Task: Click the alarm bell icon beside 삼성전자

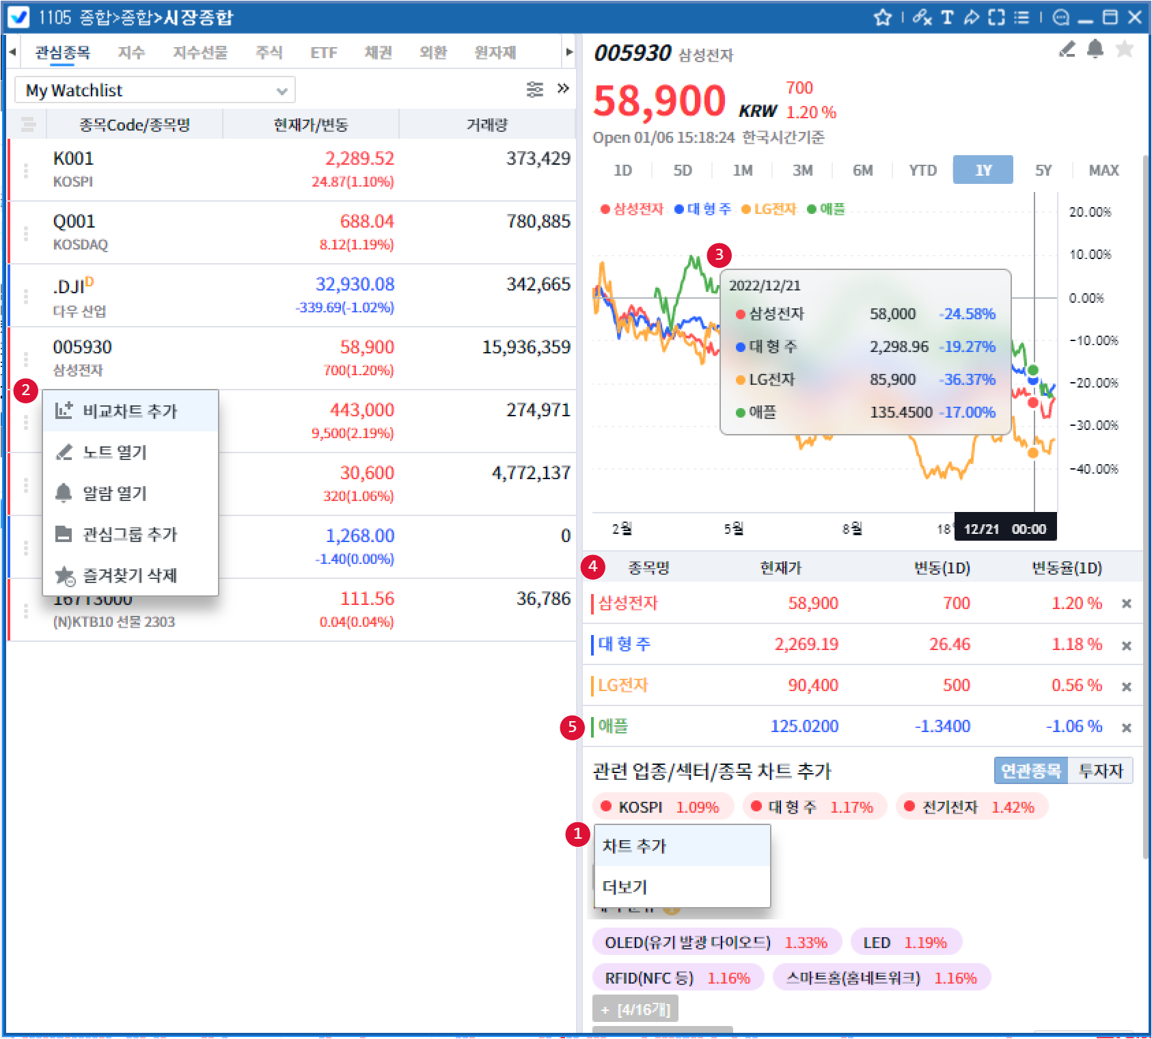Action: [1095, 49]
